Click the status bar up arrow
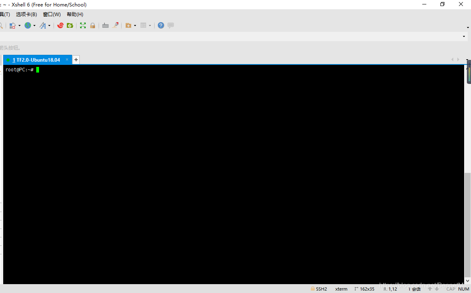 pos(430,289)
